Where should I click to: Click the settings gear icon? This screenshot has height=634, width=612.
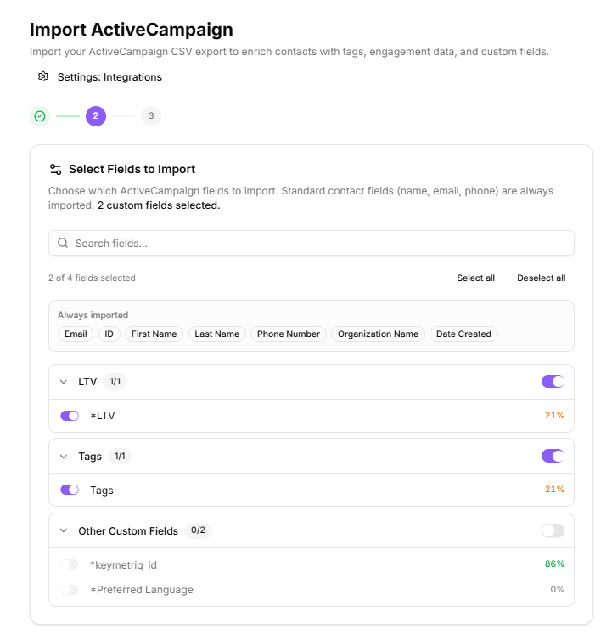coord(43,76)
